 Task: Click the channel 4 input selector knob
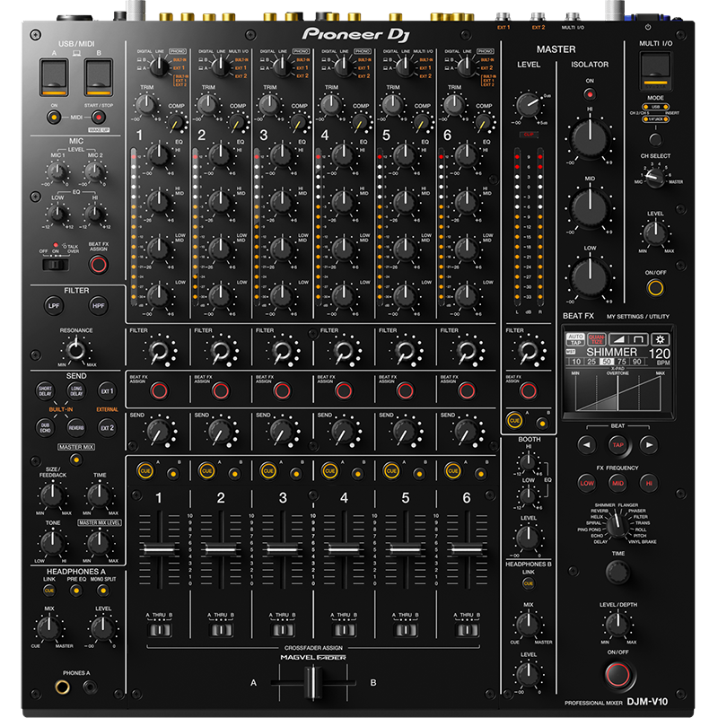point(344,66)
